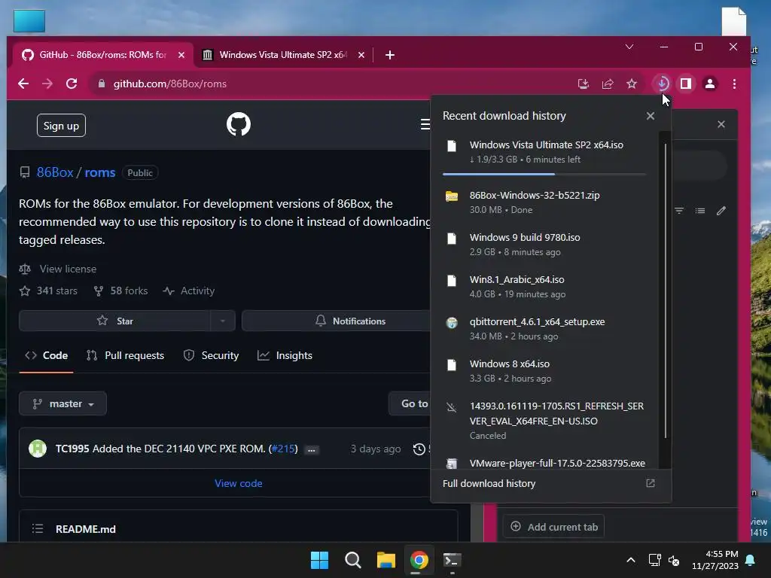Viewport: 771px width, 578px height.
Task: Close the Recent download history popup
Action: (x=651, y=116)
